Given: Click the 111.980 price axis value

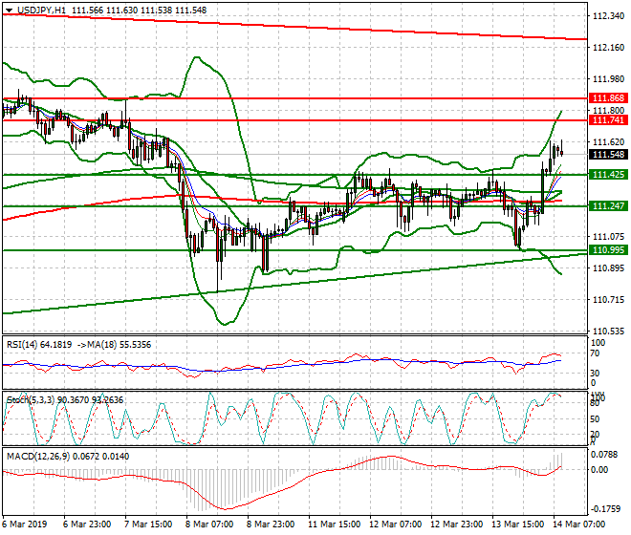Looking at the screenshot, I should point(608,79).
